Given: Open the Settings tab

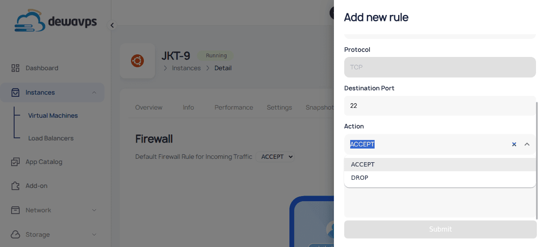Looking at the screenshot, I should click(x=279, y=107).
